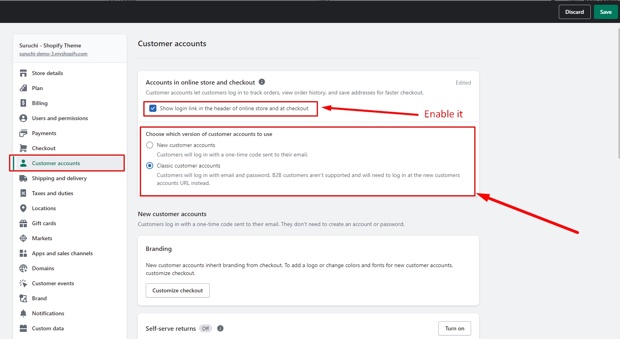Click the Checkout cart icon
620x339 pixels.
pyautogui.click(x=23, y=148)
